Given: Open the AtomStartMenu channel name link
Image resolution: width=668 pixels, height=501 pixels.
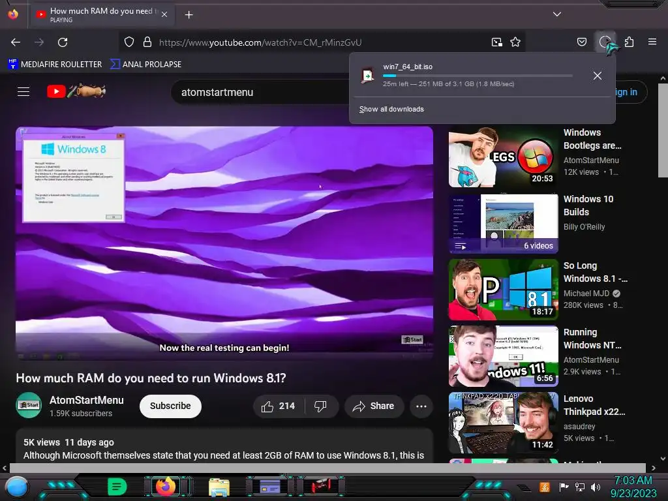Looking at the screenshot, I should [x=87, y=400].
